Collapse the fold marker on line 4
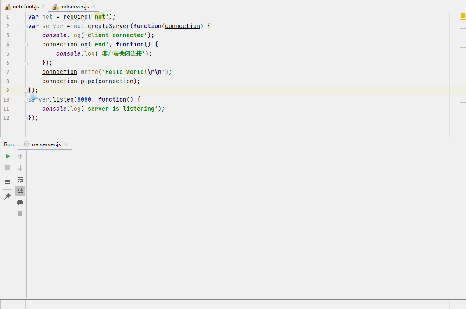The image size is (466, 309). 25,45
